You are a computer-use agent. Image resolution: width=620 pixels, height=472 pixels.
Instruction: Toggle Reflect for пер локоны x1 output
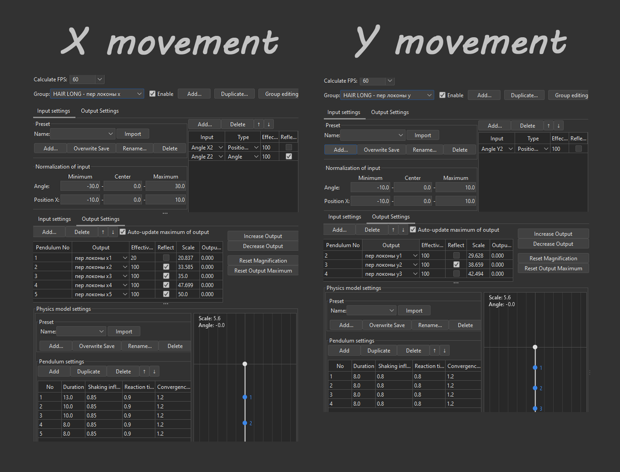(x=166, y=258)
